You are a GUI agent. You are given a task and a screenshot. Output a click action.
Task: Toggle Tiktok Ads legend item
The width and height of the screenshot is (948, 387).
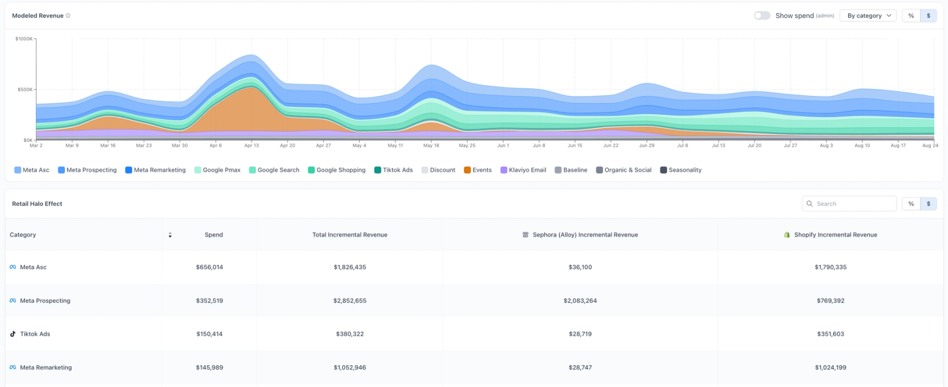point(393,170)
